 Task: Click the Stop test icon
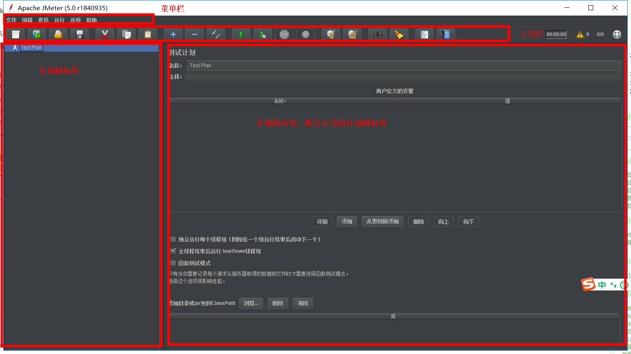click(x=284, y=34)
